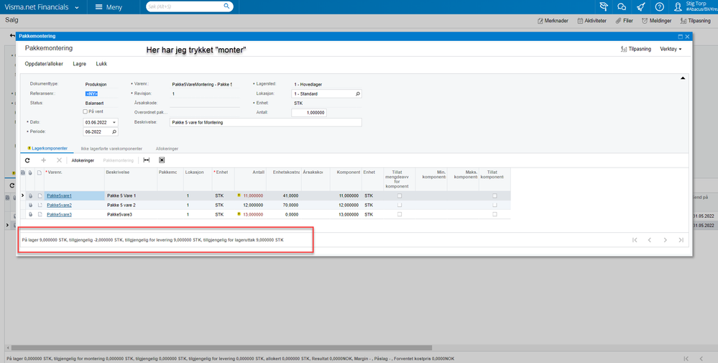Click the Oppdater/alloker button
The height and width of the screenshot is (363, 718).
tap(44, 64)
